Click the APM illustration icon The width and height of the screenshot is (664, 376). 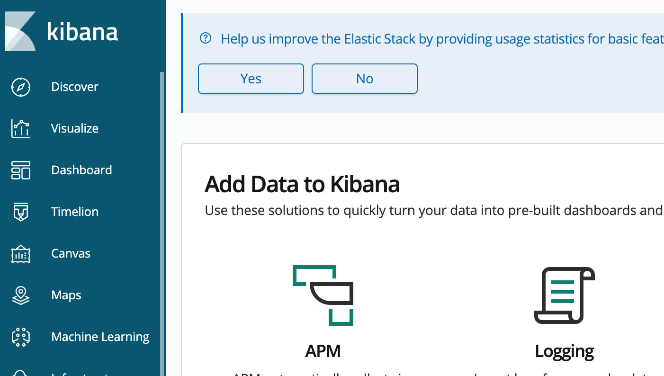tap(323, 295)
